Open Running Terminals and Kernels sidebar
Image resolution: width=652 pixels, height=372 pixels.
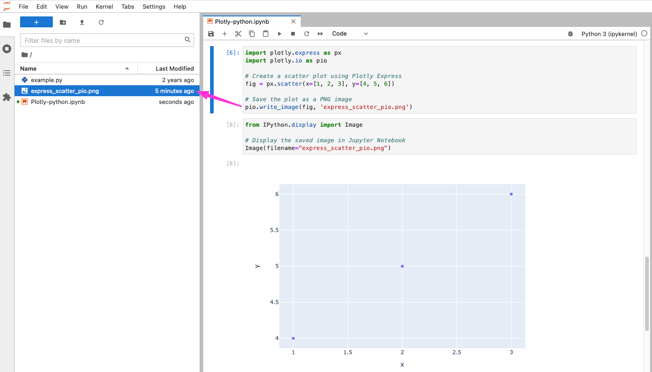[7, 49]
